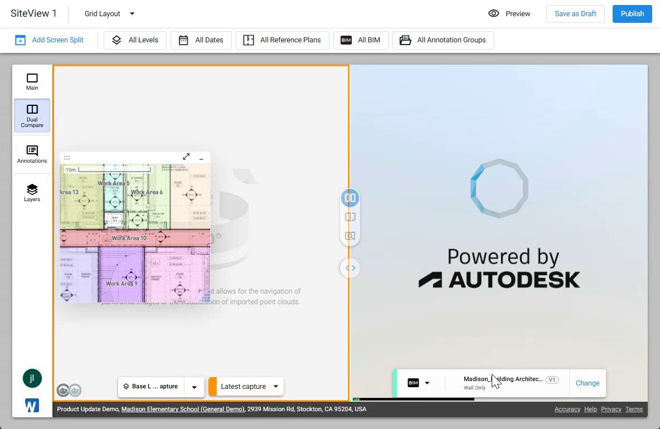The height and width of the screenshot is (429, 660).
Task: Click the Add Screen Split icon
Action: (20, 40)
